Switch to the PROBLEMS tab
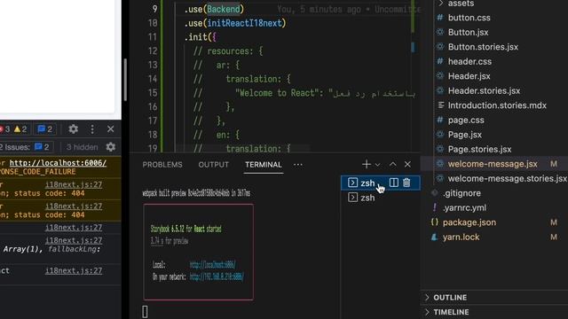 pos(162,165)
